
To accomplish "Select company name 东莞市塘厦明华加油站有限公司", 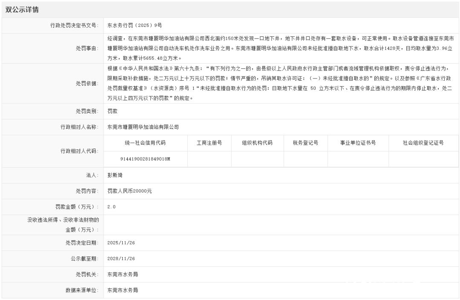I will click(142, 126).
